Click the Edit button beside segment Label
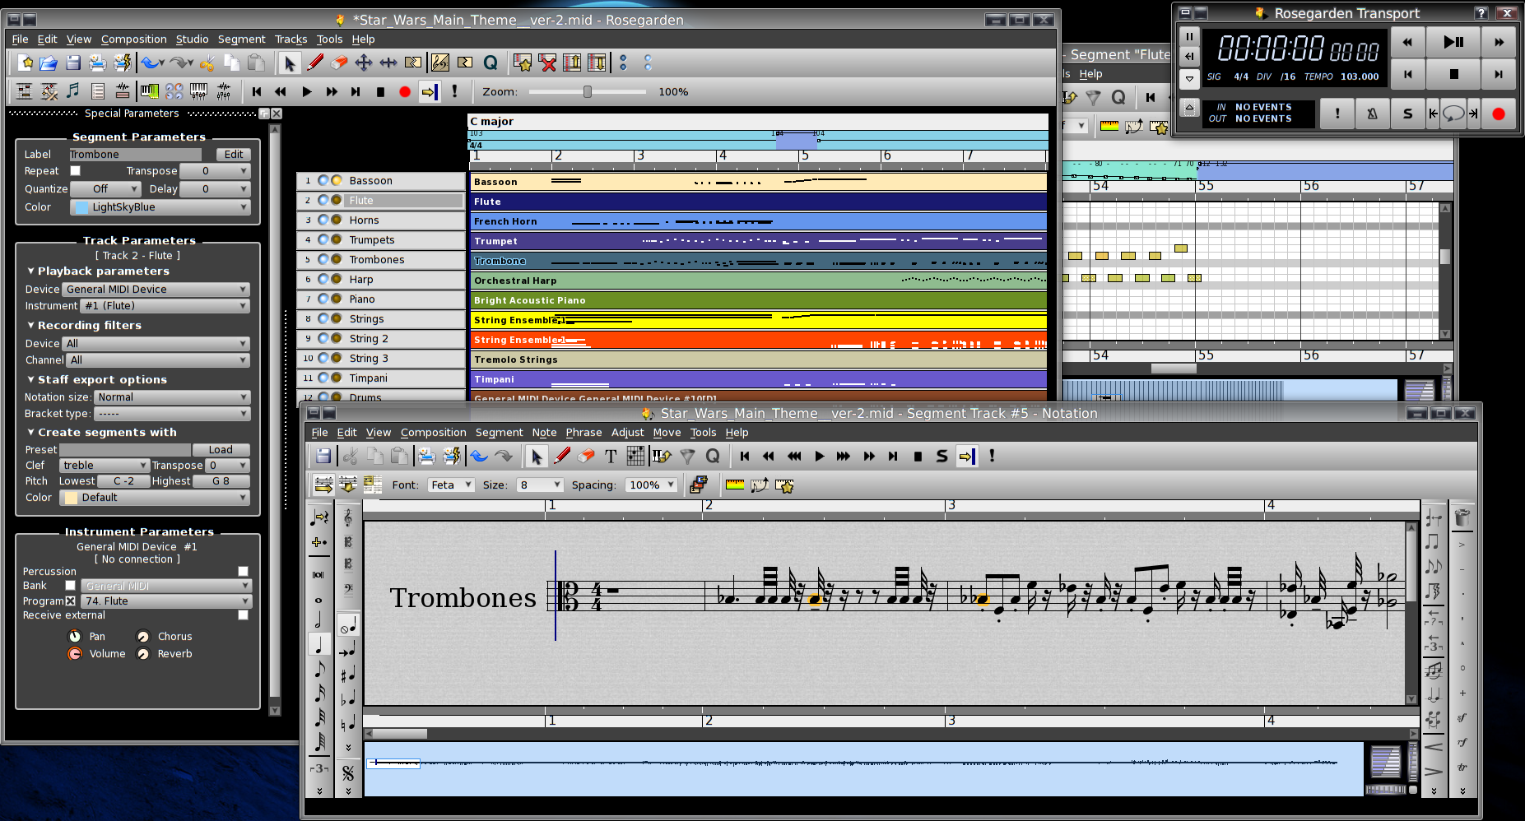 tap(234, 155)
